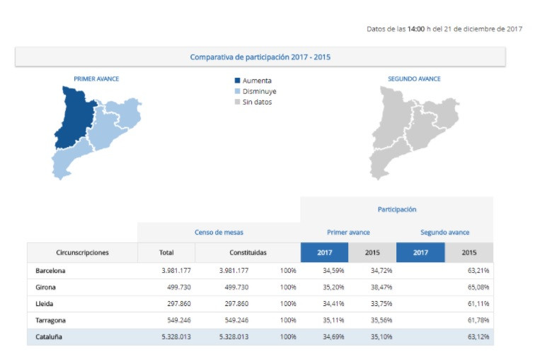The image size is (547, 359).
Task: Click the blue 2017 header under Segundo avance
Action: (420, 252)
